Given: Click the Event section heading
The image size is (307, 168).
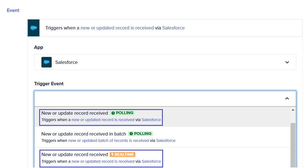Looking at the screenshot, I should coord(13,10).
